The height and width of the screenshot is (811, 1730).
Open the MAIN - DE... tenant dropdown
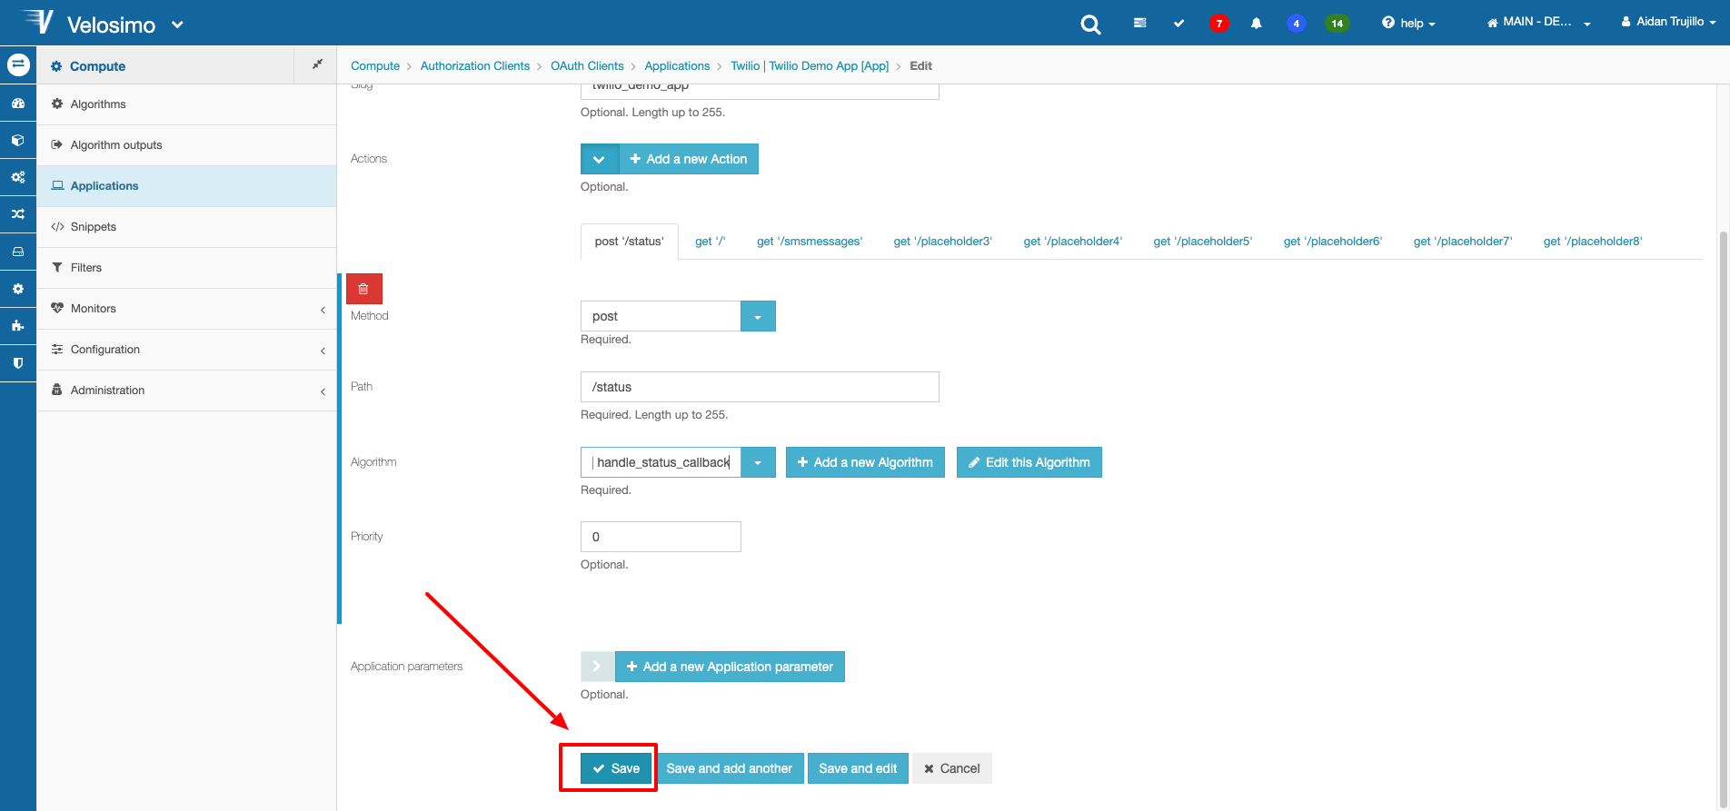(1538, 23)
